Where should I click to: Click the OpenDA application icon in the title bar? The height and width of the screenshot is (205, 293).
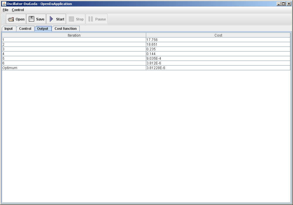coord(4,4)
